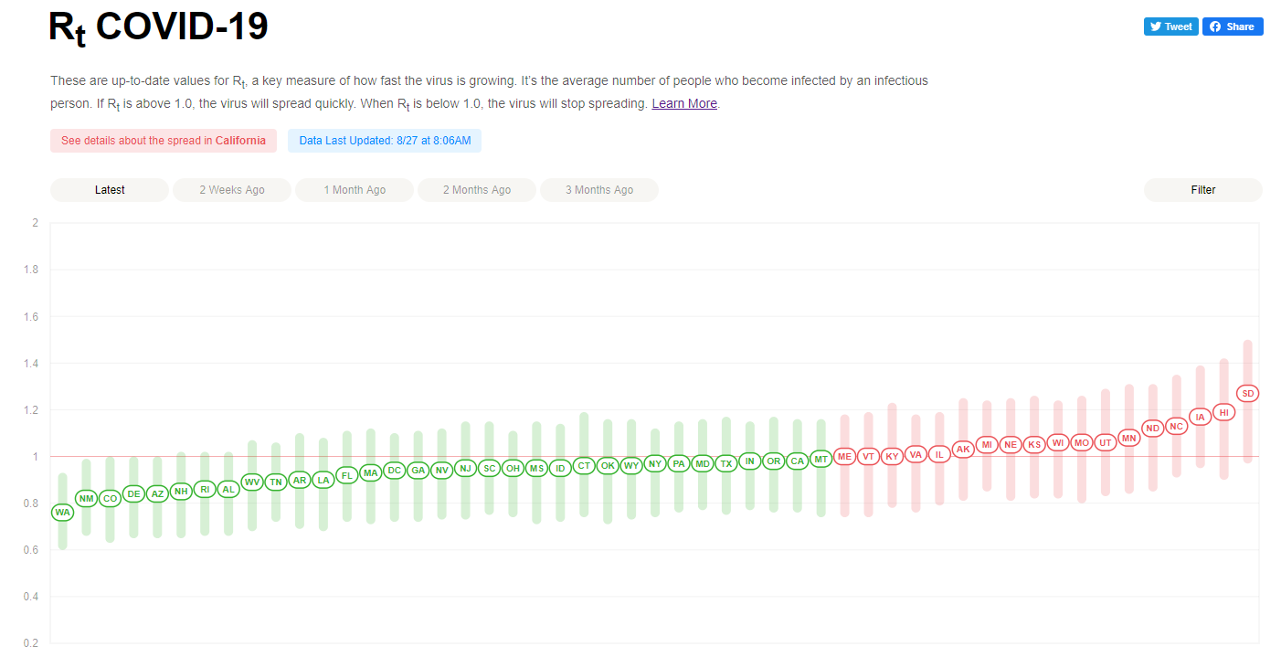
Task: Select the VA state marker
Action: click(916, 454)
